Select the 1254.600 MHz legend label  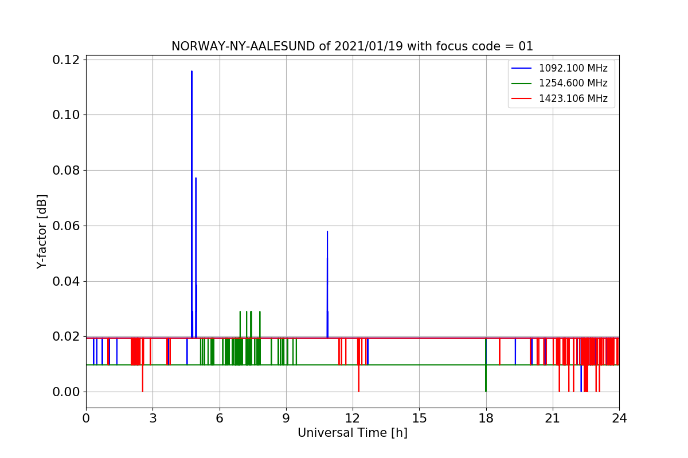coord(573,83)
